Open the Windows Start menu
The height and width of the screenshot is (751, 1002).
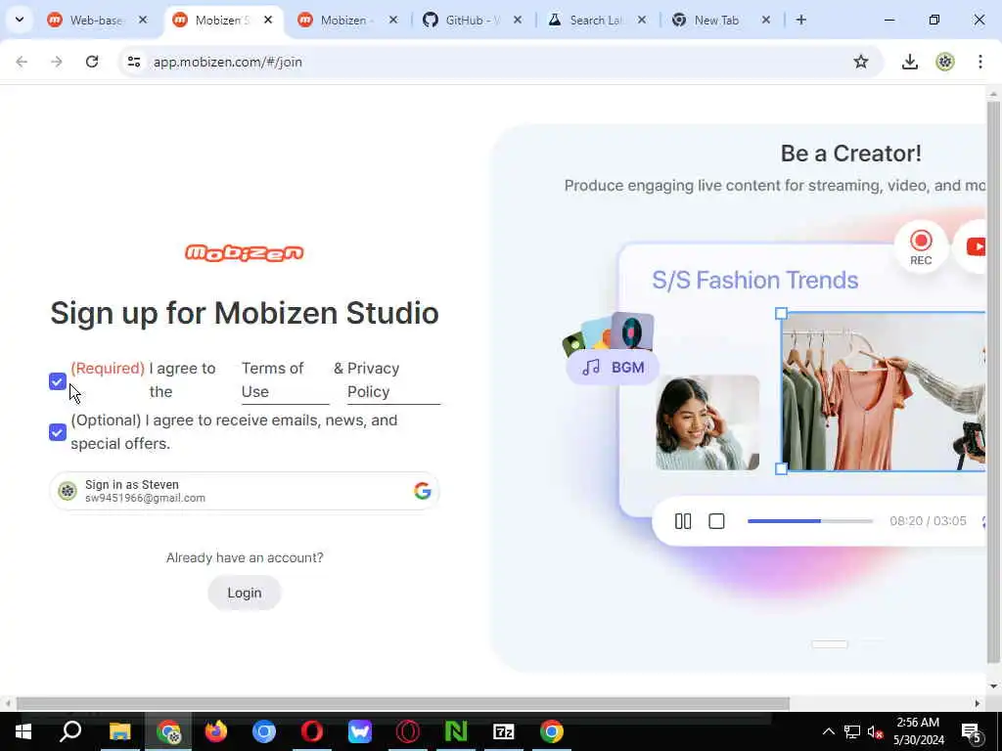click(23, 731)
